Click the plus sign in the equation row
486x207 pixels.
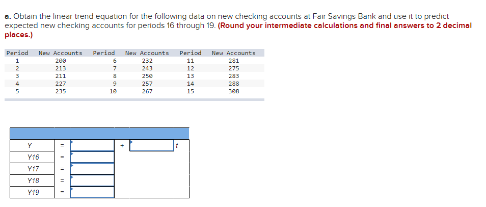click(122, 145)
